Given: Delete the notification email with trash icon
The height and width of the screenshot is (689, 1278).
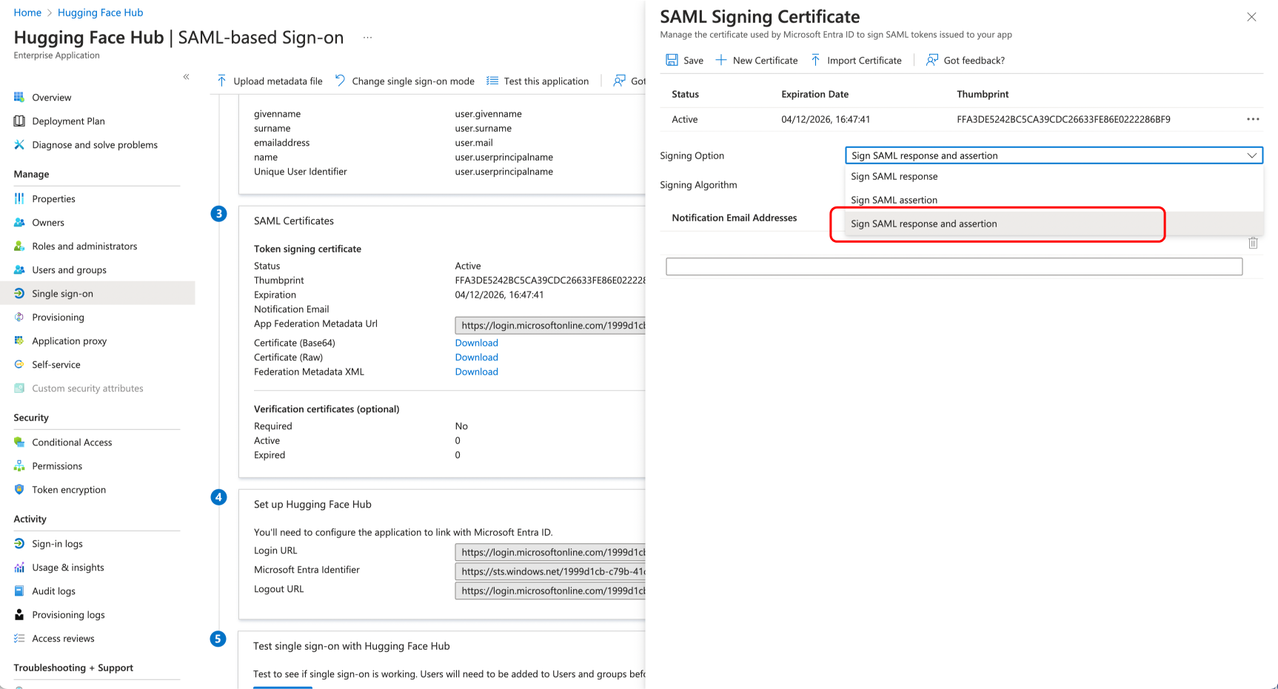Looking at the screenshot, I should [x=1253, y=243].
